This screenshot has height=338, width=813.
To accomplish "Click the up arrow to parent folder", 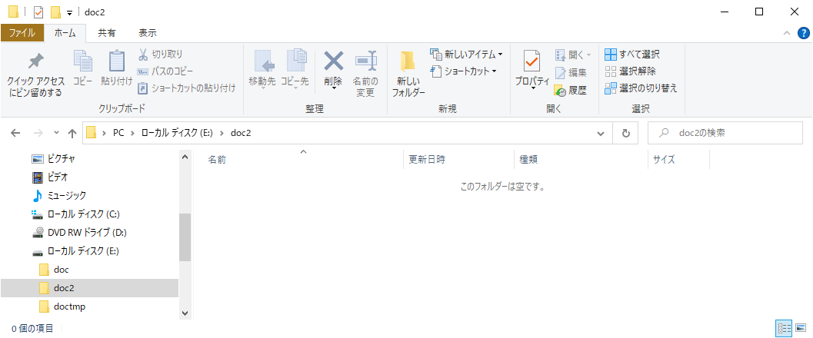I will [x=72, y=133].
